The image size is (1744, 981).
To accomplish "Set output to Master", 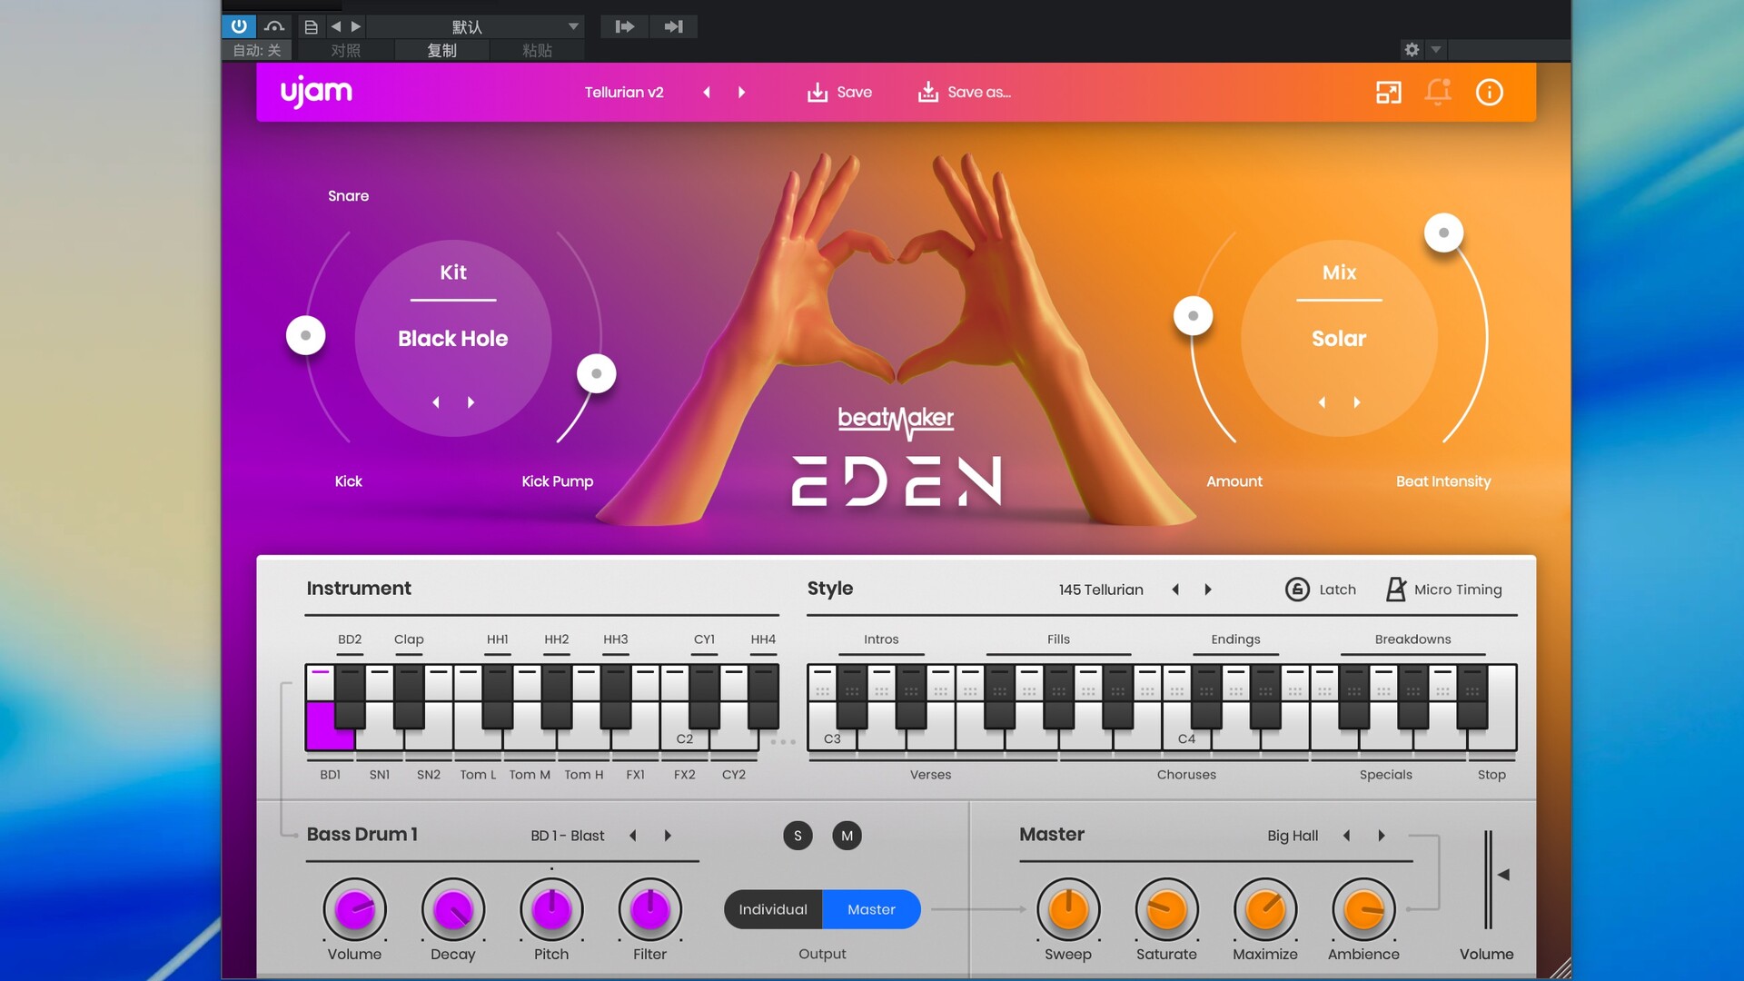I will (x=871, y=909).
